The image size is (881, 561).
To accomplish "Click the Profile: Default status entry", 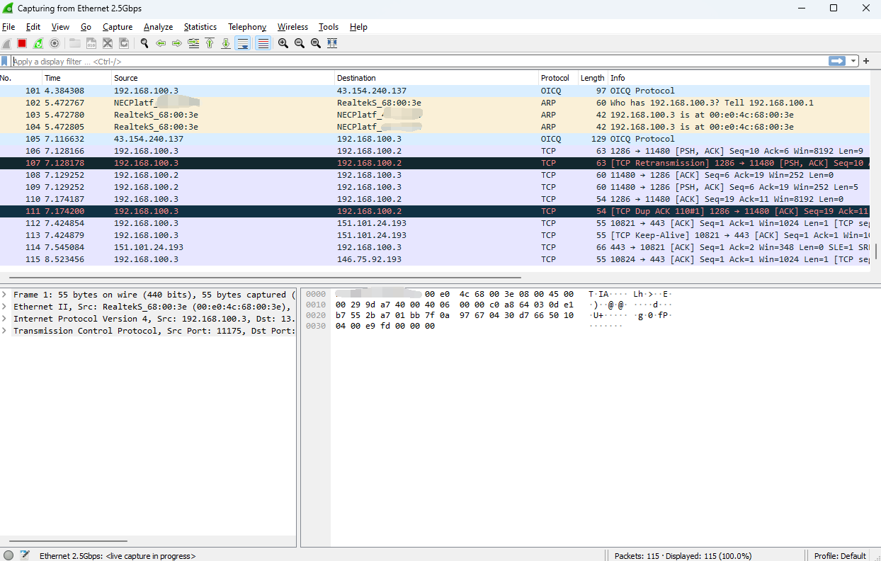I will pyautogui.click(x=840, y=556).
